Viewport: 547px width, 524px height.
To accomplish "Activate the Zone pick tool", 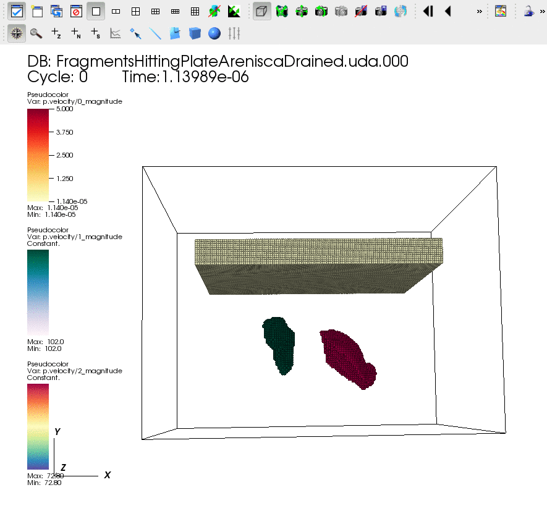I will (56, 33).
